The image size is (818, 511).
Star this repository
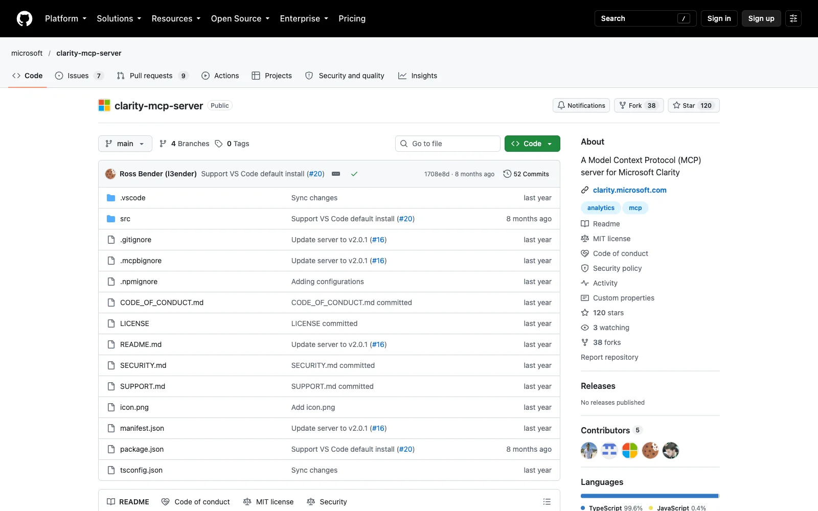pos(694,105)
